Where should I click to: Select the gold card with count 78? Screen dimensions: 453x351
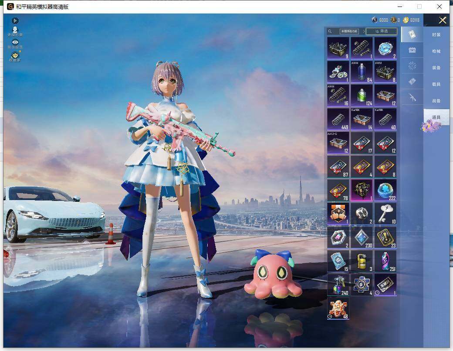pyautogui.click(x=338, y=191)
